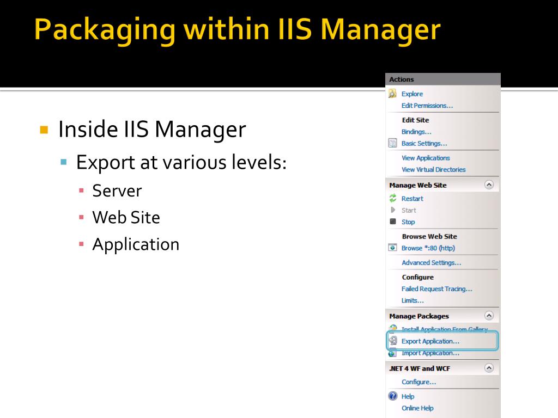Viewport: 558px width, 418px height.
Task: Click Export at various levels text
Action: 181,163
